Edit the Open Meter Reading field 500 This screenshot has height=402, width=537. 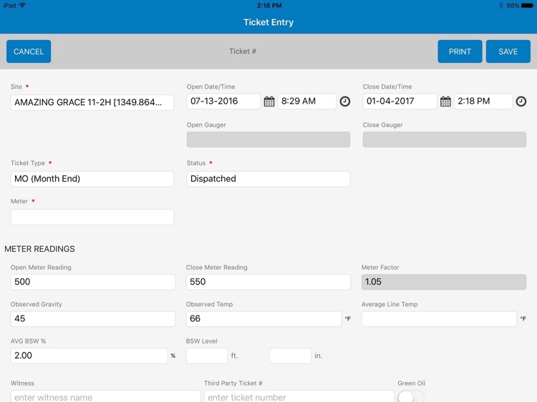(x=93, y=282)
